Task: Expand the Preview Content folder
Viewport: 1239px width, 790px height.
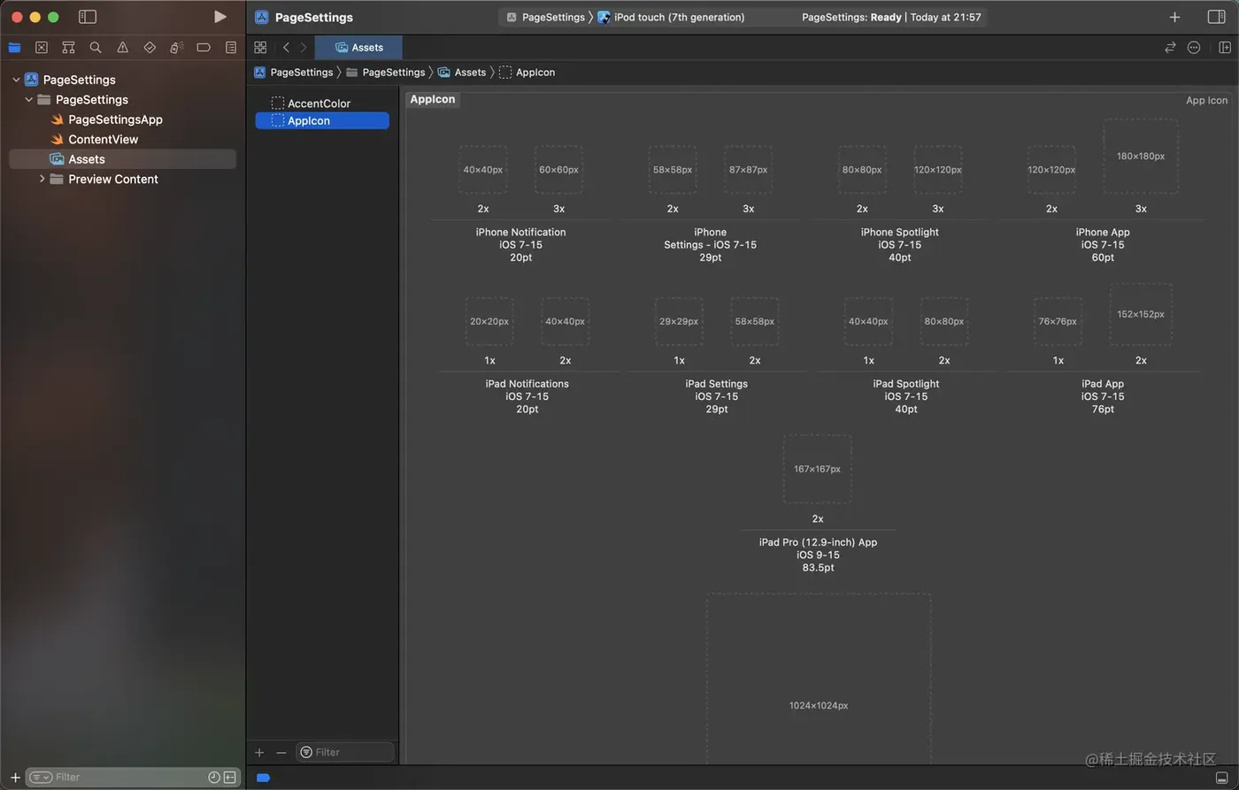Action: pos(42,179)
